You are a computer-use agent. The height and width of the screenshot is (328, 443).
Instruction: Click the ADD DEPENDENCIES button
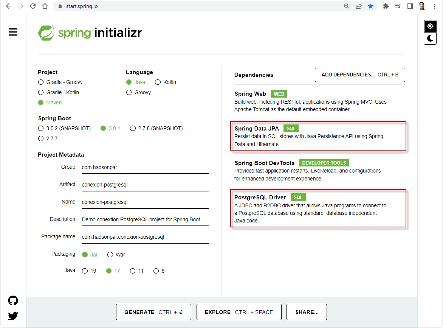pyautogui.click(x=360, y=75)
